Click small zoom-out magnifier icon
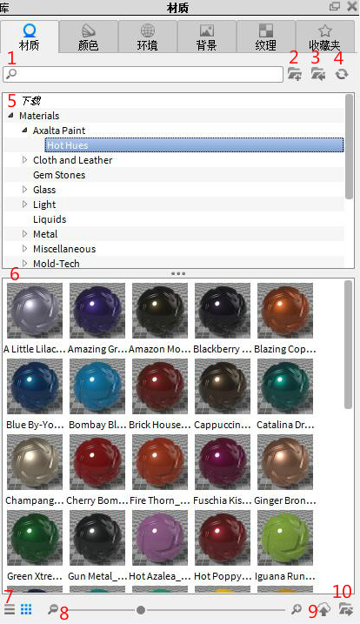The width and height of the screenshot is (360, 624). 52,609
